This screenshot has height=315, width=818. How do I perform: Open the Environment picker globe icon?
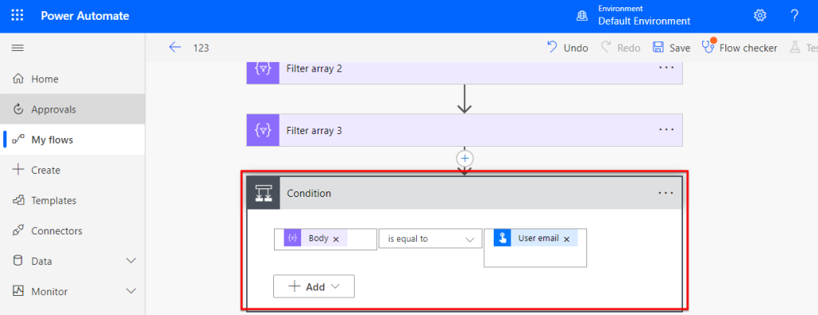582,16
